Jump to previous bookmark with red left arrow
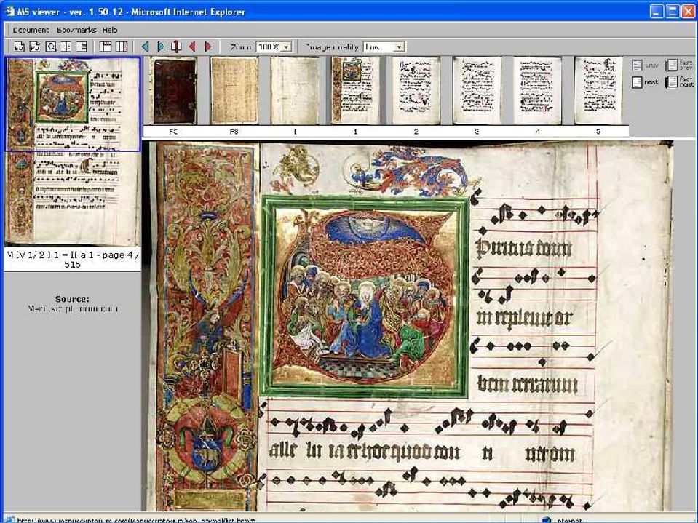 (x=192, y=47)
